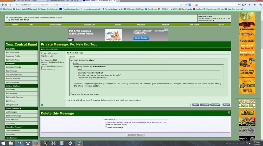Click the Exo Terra sponsor banner
Screen dimensions: 263x146
[247, 113]
